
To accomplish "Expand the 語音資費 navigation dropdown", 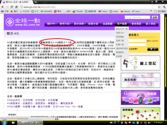I will coord(80,24).
